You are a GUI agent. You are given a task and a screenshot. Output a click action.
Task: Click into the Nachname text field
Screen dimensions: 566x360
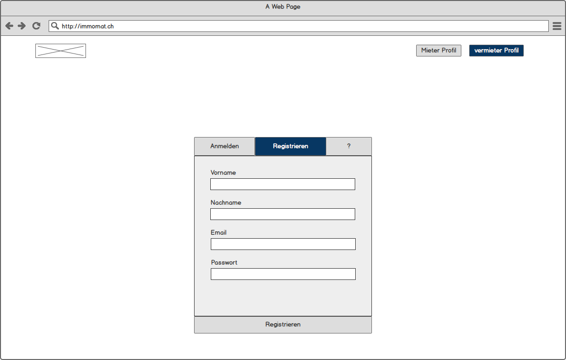click(283, 214)
